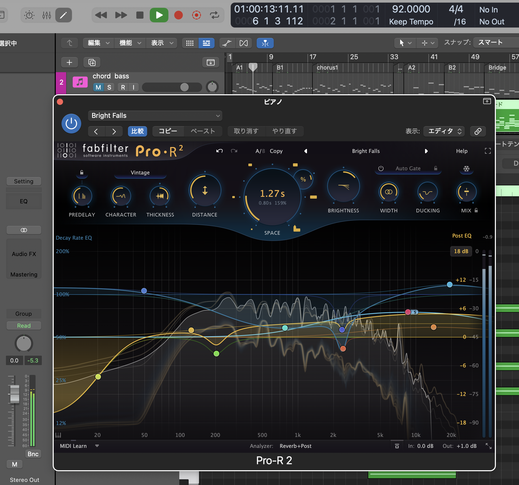Open the Vintage style selector
The image size is (519, 485).
pyautogui.click(x=140, y=173)
